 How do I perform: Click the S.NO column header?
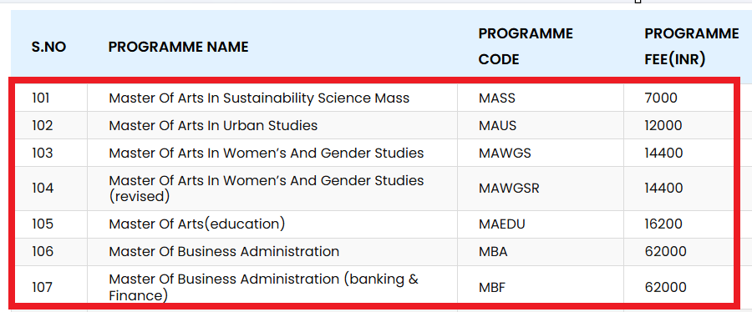point(48,47)
